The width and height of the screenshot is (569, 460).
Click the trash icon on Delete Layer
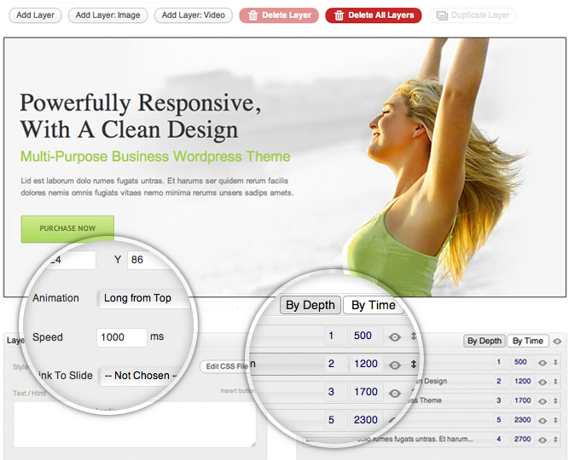point(253,15)
